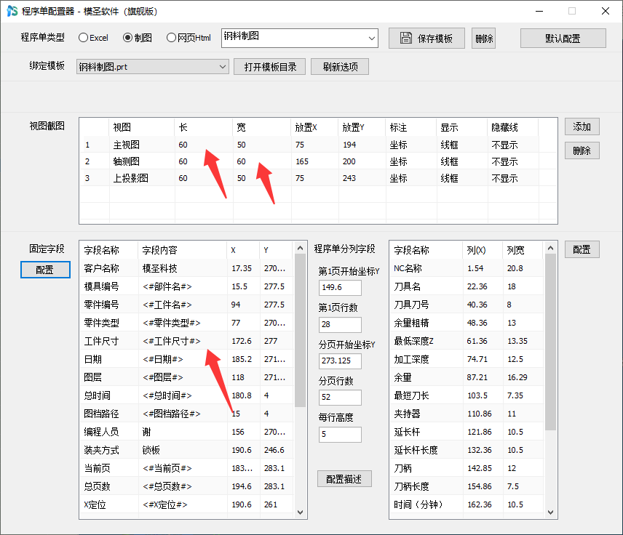Image resolution: width=623 pixels, height=535 pixels.
Task: Click the 模具编号 fixed field row
Action: click(x=187, y=286)
